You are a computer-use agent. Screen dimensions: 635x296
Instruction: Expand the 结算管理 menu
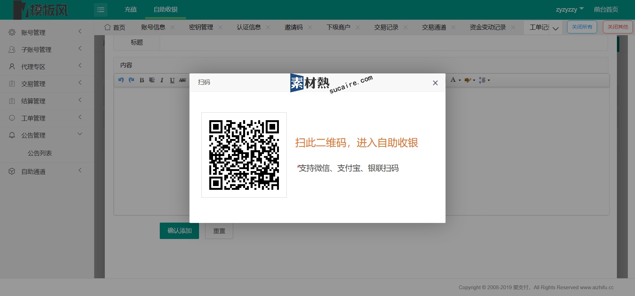80,100
